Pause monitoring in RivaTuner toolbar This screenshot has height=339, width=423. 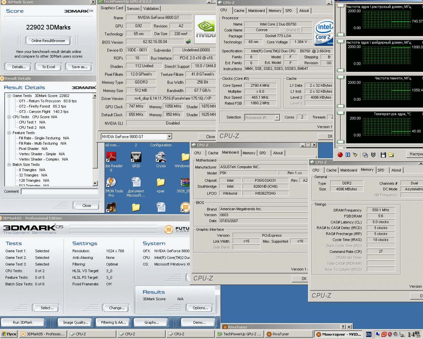pos(348,155)
